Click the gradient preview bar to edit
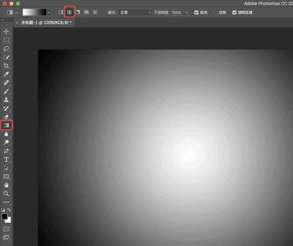 [34, 12]
